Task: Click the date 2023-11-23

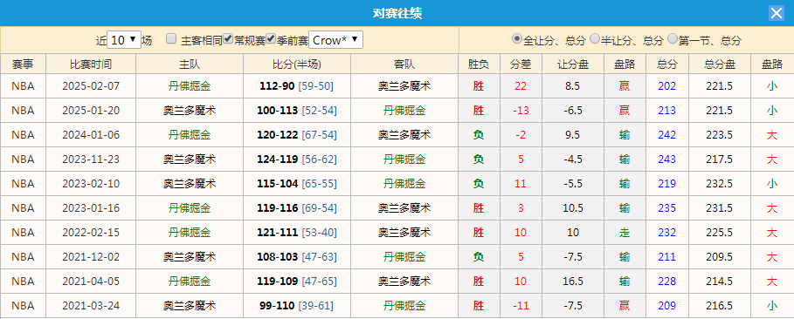Action: click(x=91, y=159)
